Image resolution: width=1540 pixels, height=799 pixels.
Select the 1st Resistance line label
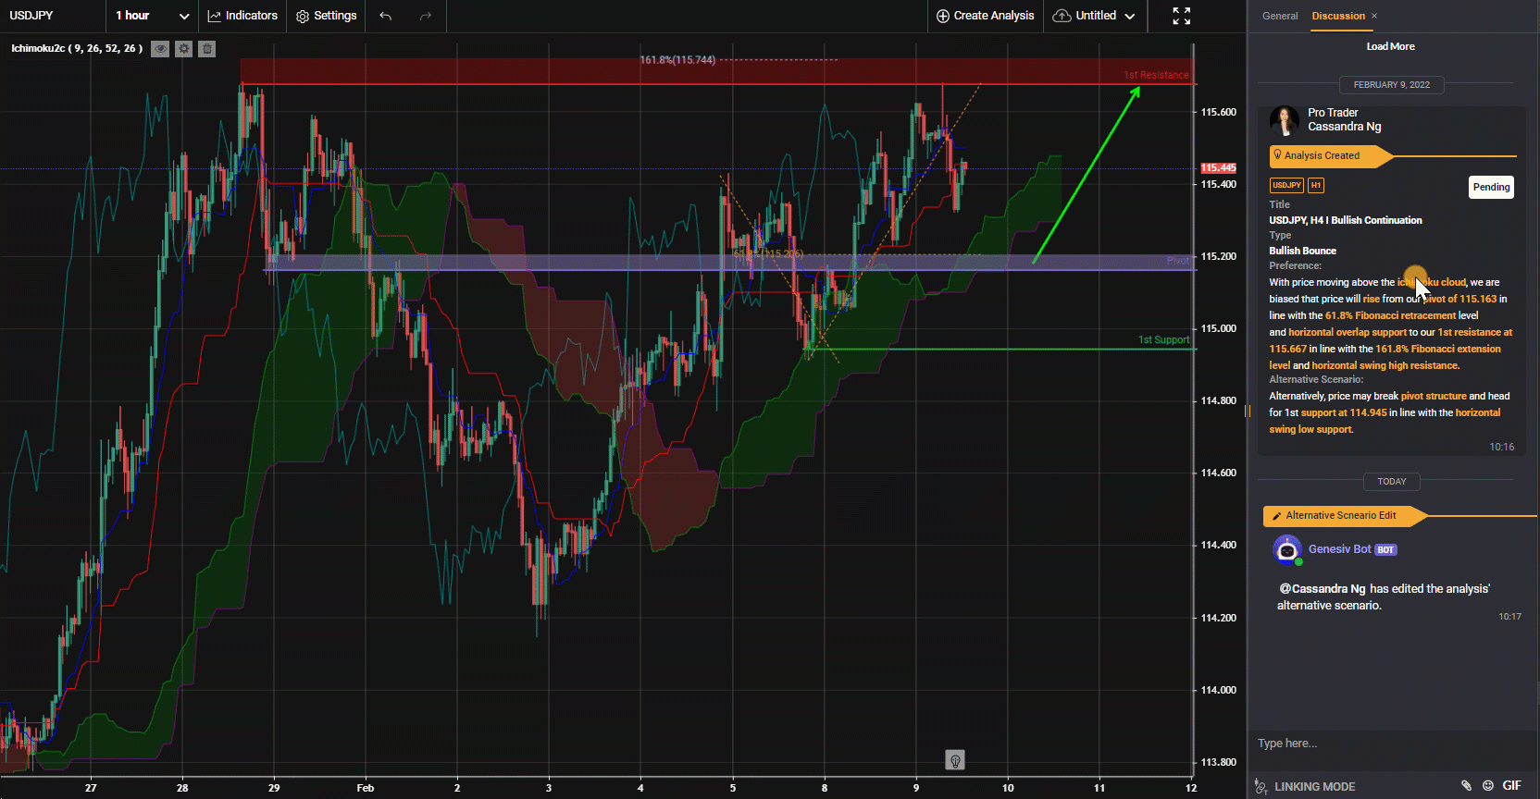pos(1156,75)
